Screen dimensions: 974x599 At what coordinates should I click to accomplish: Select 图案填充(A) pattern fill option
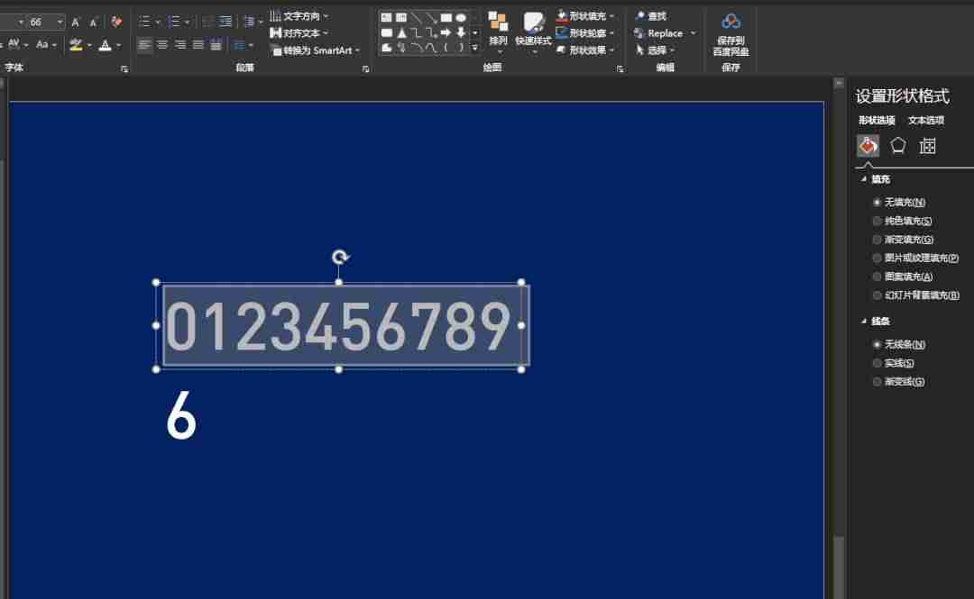point(903,277)
